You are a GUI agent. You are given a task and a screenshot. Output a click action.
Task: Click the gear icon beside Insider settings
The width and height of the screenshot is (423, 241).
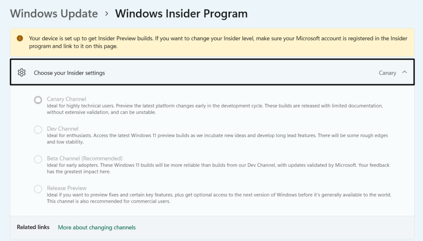coord(22,73)
